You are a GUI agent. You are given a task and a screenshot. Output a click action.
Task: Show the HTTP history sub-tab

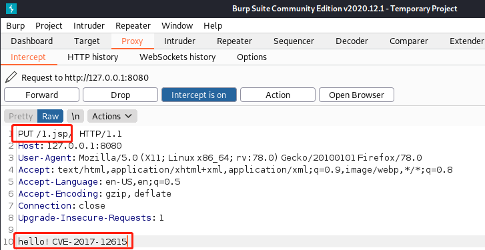93,57
